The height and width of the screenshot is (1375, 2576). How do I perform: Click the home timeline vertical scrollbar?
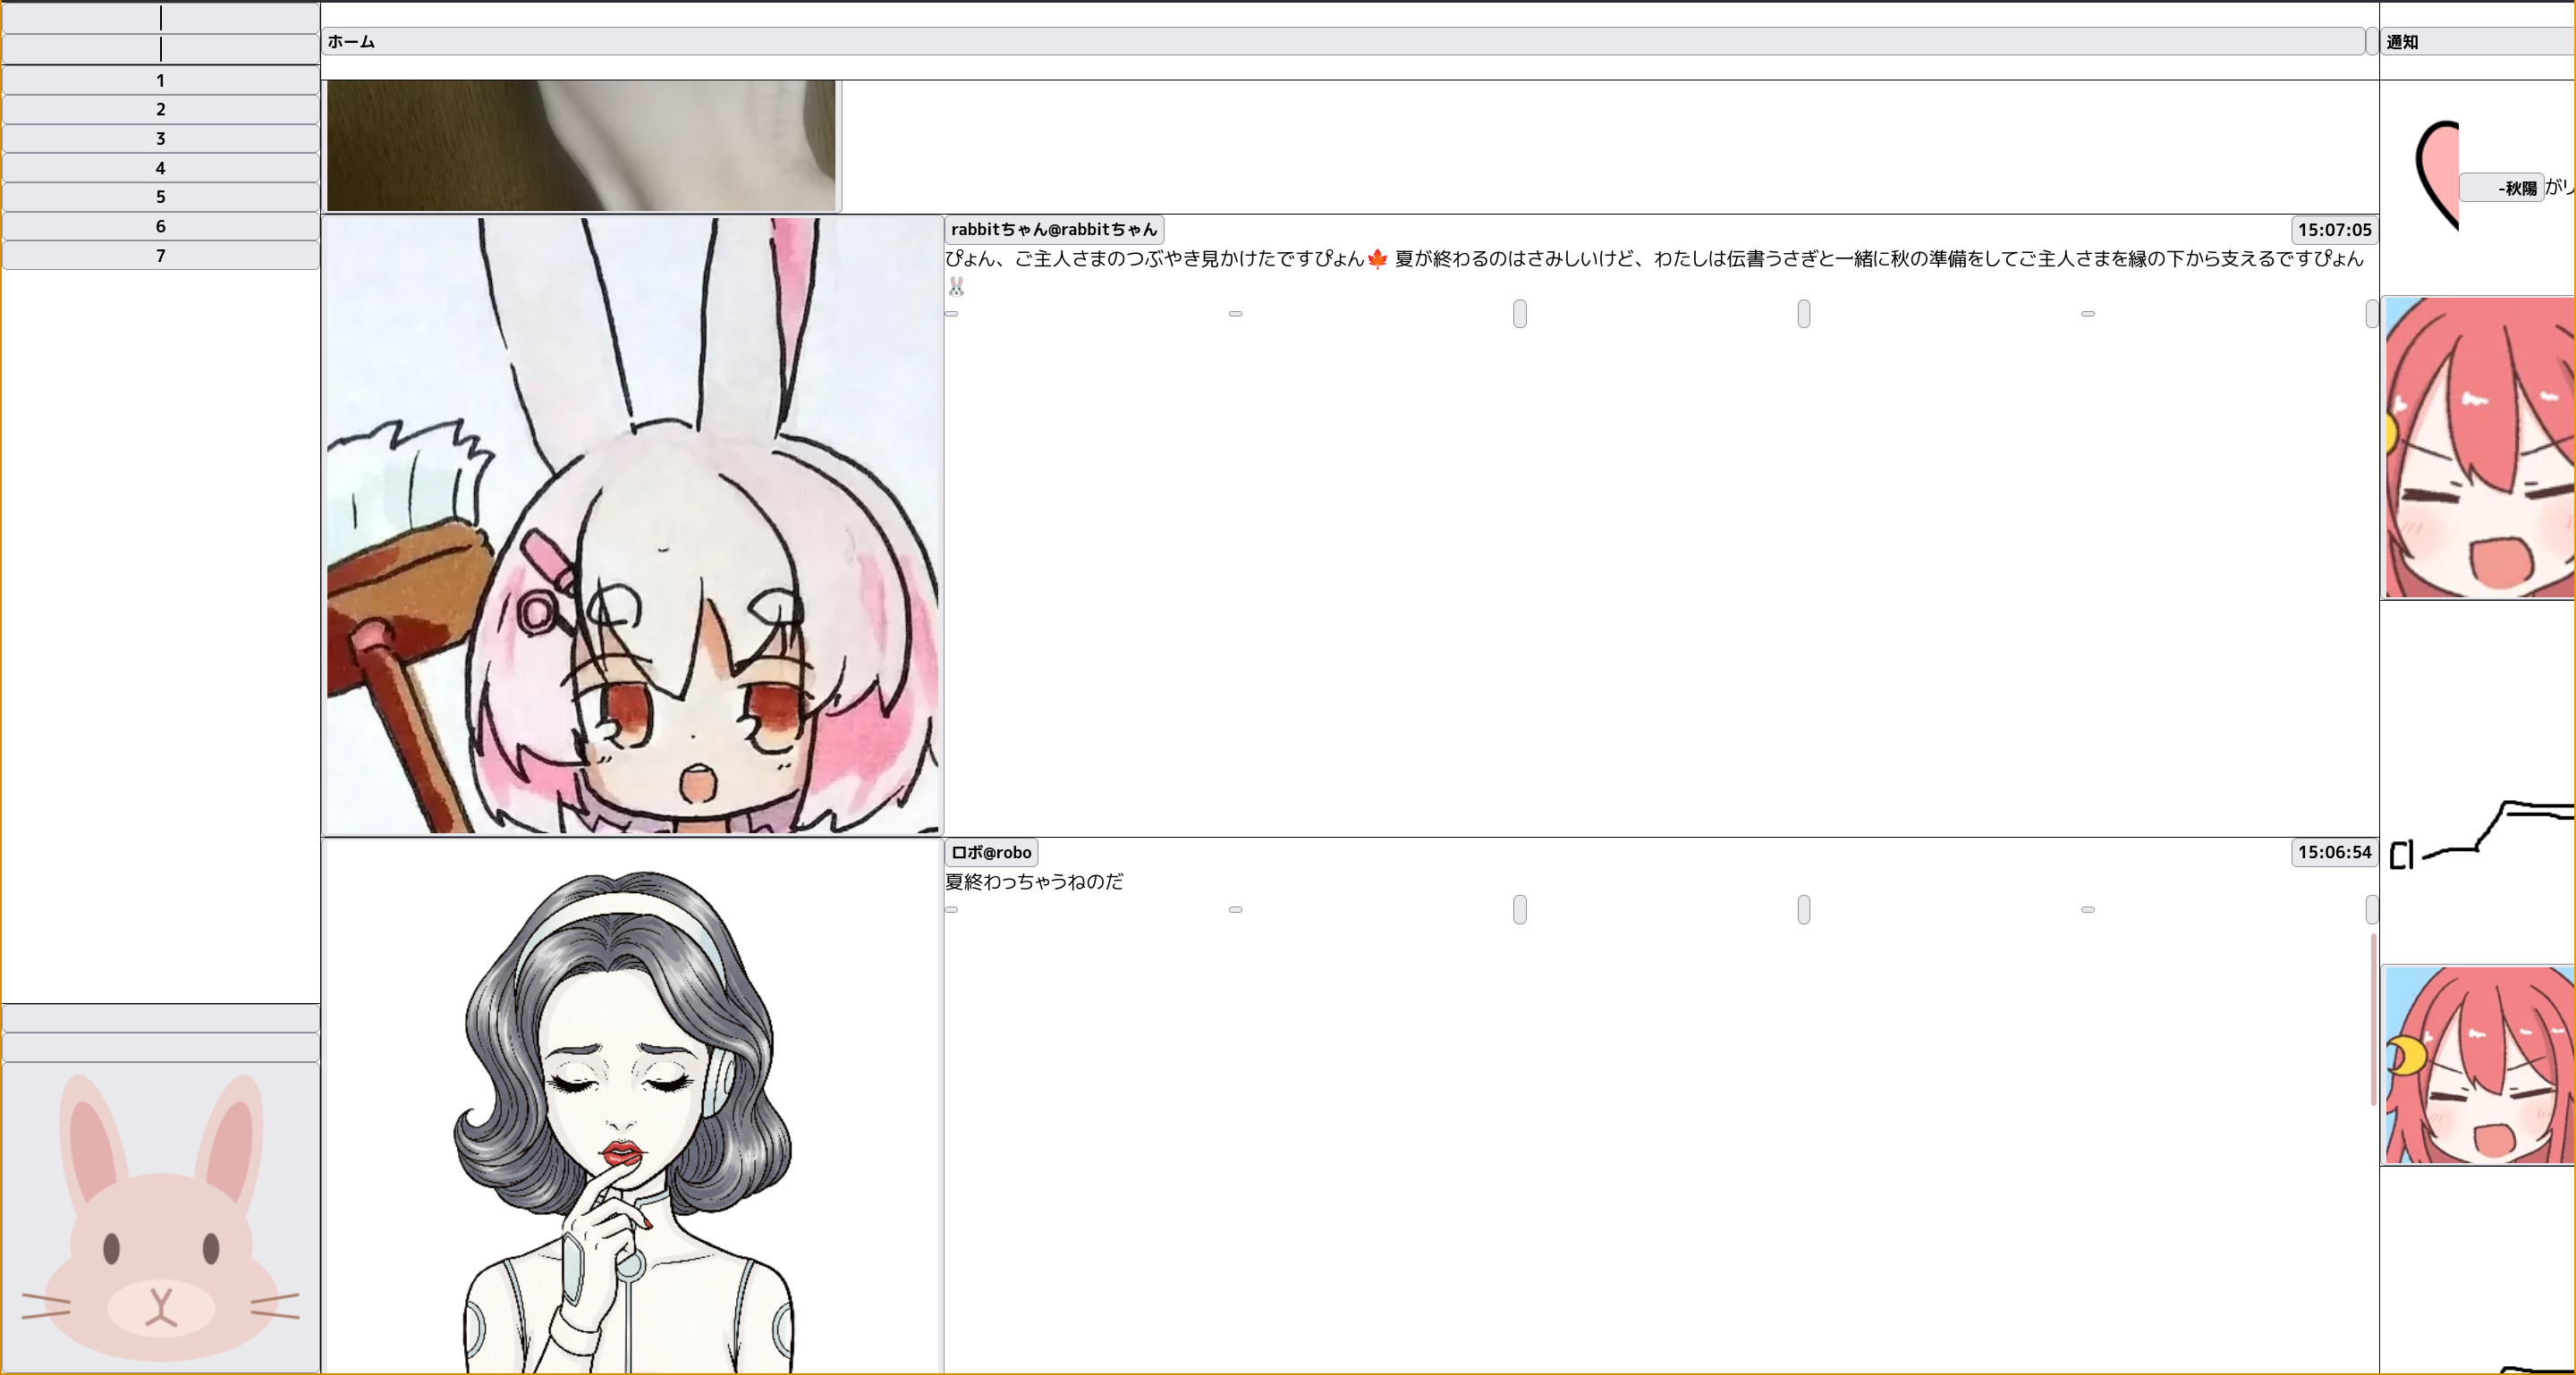tap(2373, 1019)
